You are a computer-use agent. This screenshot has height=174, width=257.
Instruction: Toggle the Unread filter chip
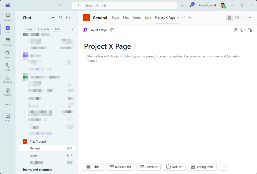coord(29,29)
